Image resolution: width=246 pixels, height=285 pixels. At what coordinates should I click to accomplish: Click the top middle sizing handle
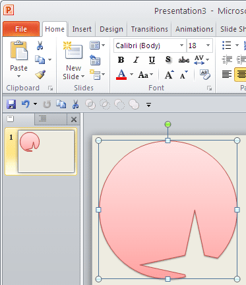click(x=168, y=141)
